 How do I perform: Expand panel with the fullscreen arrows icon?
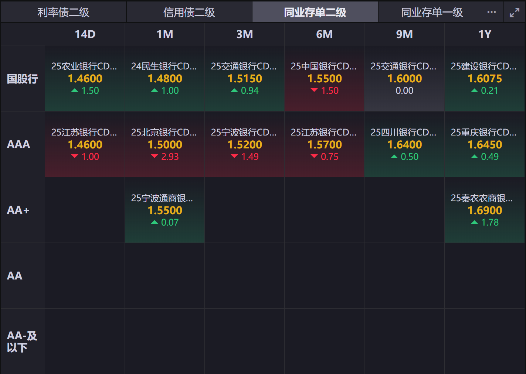[x=515, y=12]
